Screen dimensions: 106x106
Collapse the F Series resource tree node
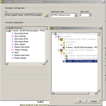(7, 31)
